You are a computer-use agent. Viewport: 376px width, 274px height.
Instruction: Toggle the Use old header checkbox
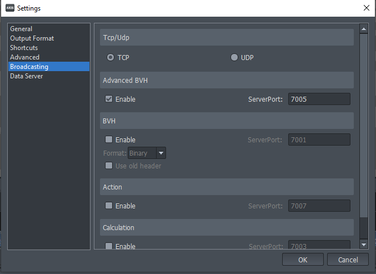point(109,166)
